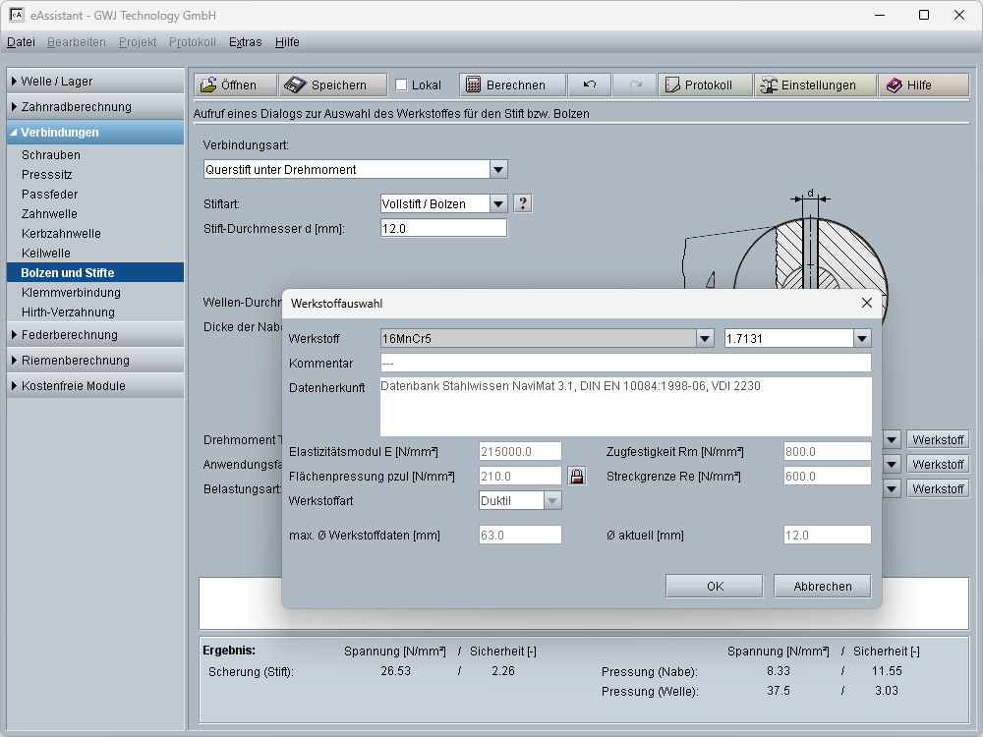Open the Protokoll report
The height and width of the screenshot is (737, 983).
(706, 85)
